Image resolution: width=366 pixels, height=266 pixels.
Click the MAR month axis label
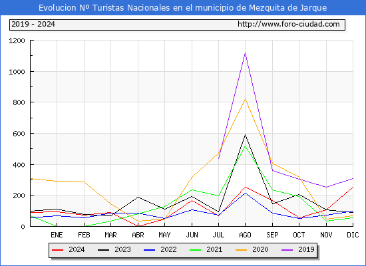point(110,235)
